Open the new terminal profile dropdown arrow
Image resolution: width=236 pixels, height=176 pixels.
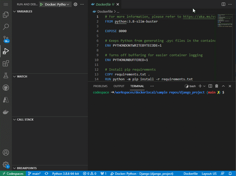(x=204, y=86)
